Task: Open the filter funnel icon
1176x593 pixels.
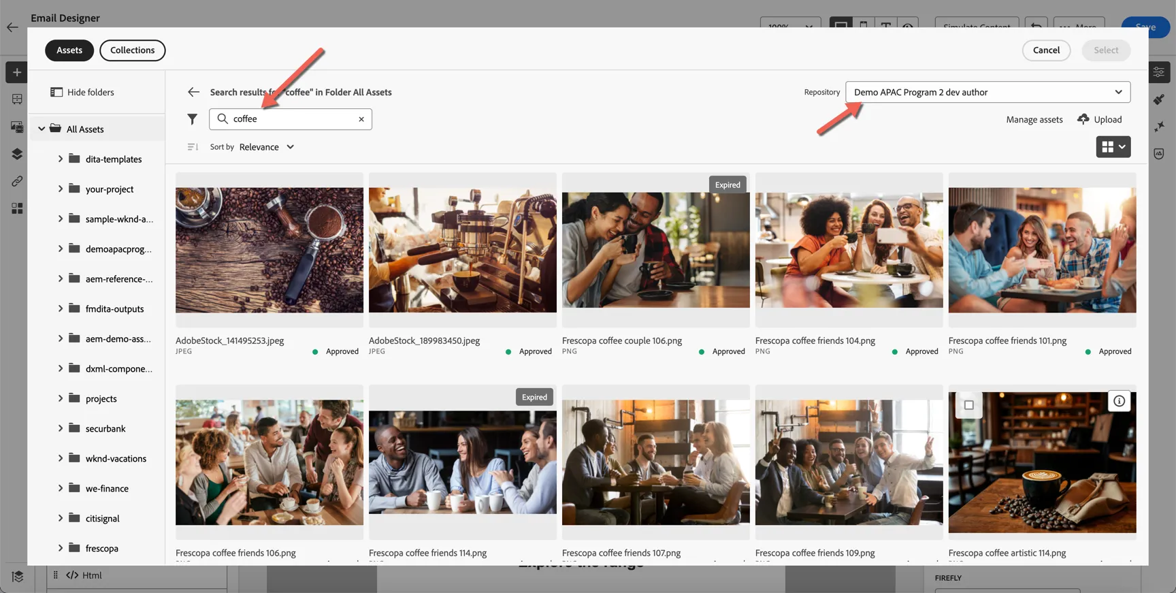Action: pyautogui.click(x=193, y=119)
